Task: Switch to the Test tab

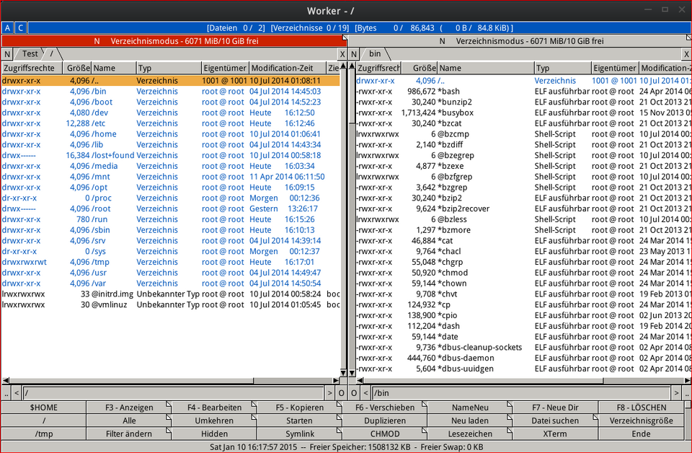Action: coord(29,53)
